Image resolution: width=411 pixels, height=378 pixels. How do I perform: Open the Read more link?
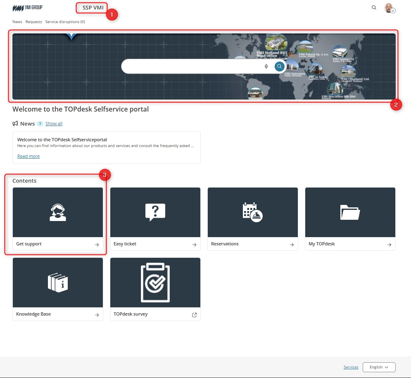click(x=29, y=156)
